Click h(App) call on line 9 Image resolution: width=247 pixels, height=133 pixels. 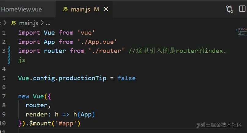[84, 115]
